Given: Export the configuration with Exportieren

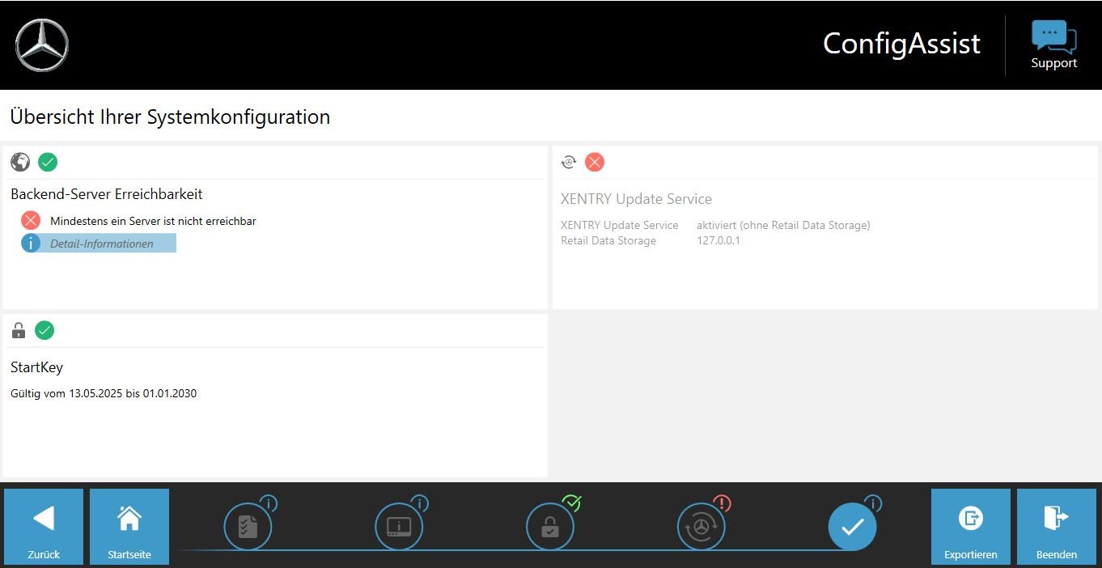Looking at the screenshot, I should [x=971, y=526].
